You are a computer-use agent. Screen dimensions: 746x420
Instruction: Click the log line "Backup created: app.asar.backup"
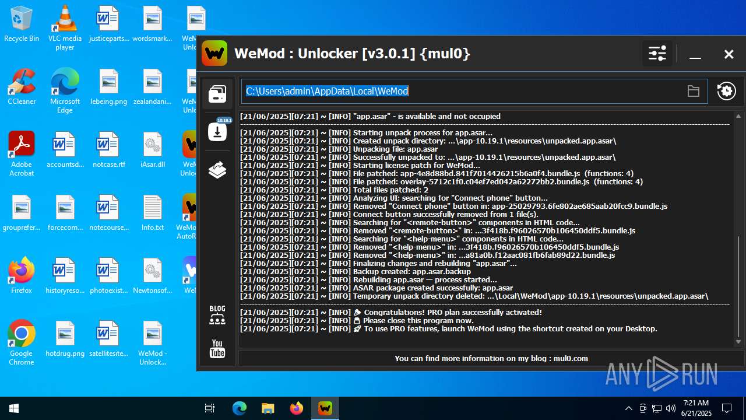coord(356,271)
